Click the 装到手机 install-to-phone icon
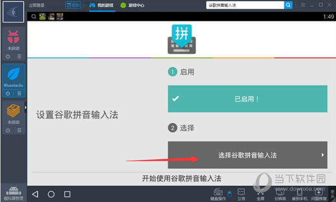 [300, 194]
